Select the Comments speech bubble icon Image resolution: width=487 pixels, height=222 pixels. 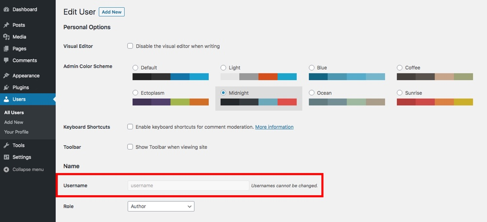6,61
